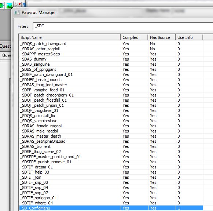Click the Filter text field

[x=123, y=26]
